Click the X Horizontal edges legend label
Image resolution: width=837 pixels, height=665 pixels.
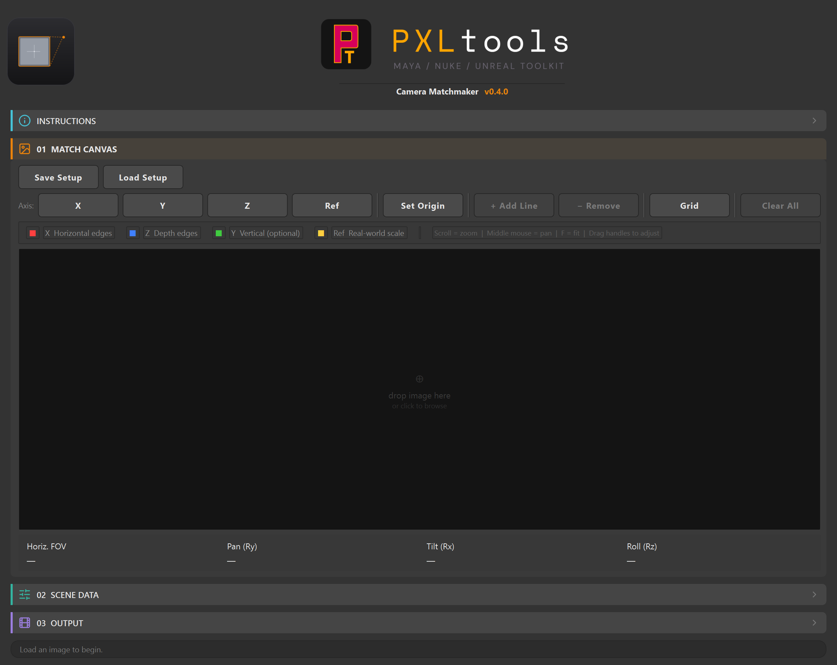click(79, 233)
